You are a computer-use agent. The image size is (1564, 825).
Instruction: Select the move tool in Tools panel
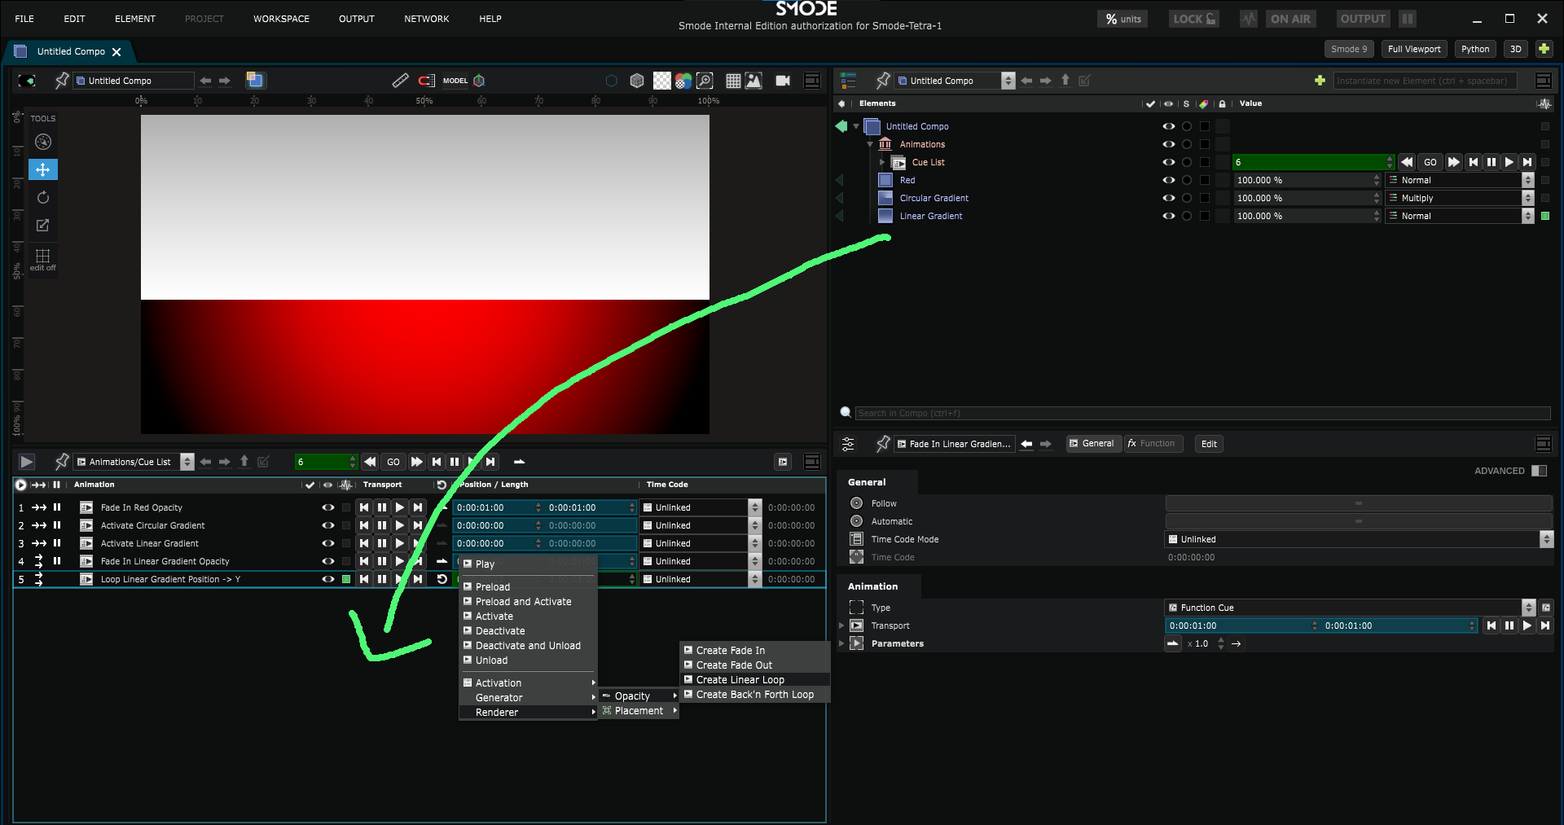pos(43,169)
